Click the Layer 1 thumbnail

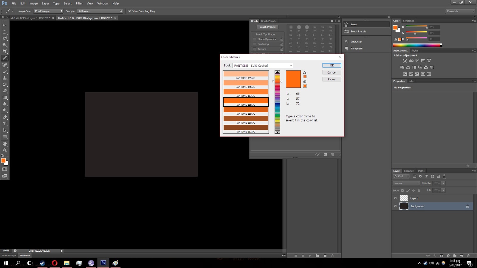point(404,198)
